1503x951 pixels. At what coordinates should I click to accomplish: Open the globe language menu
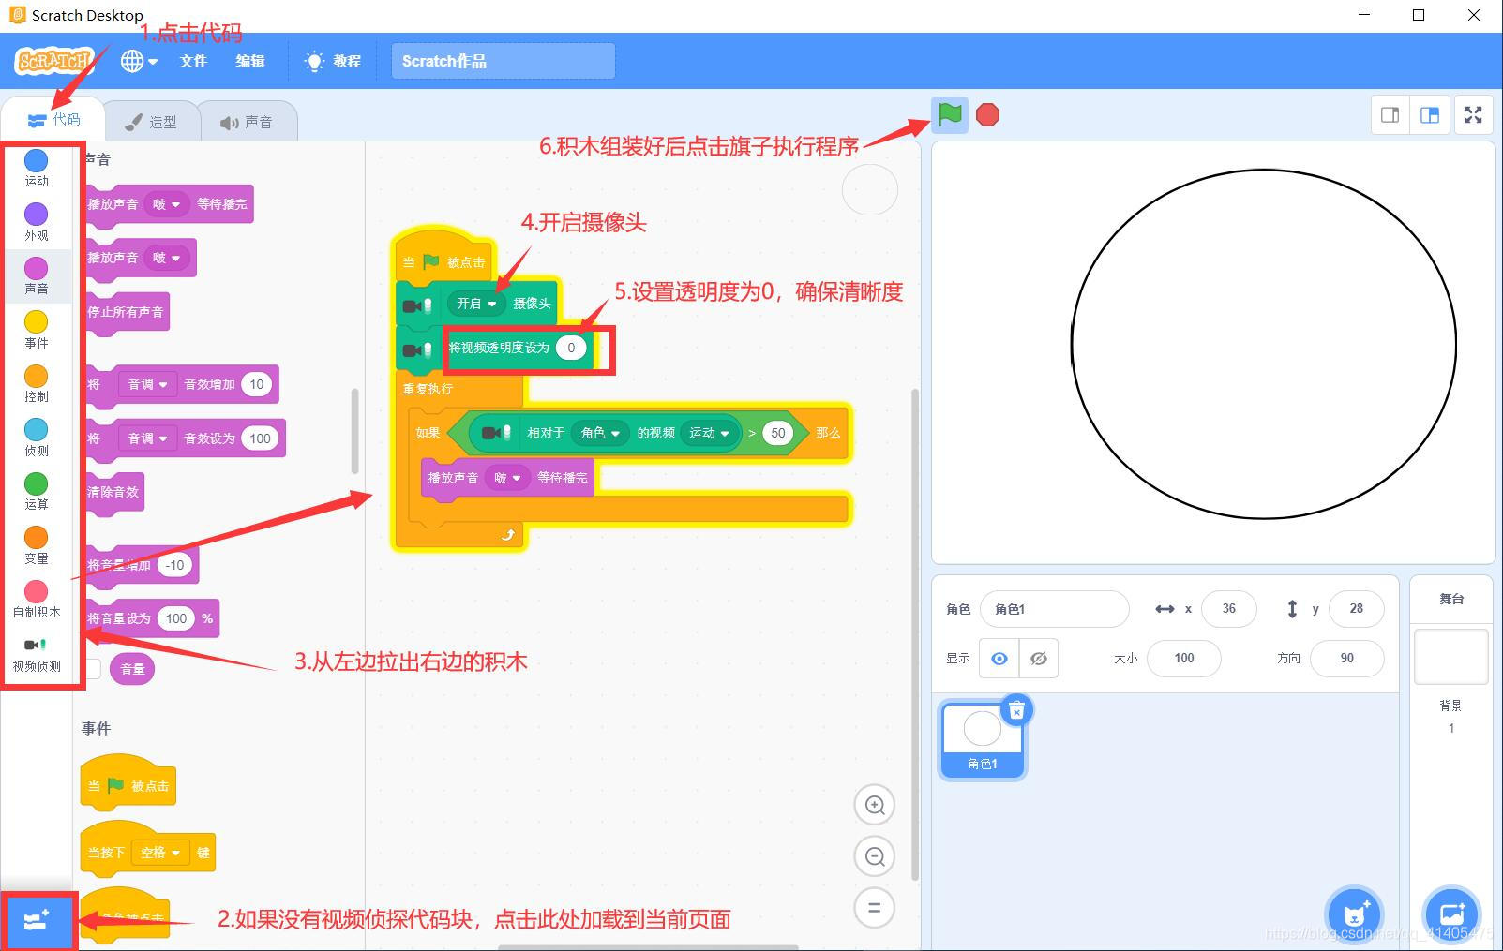pyautogui.click(x=139, y=61)
